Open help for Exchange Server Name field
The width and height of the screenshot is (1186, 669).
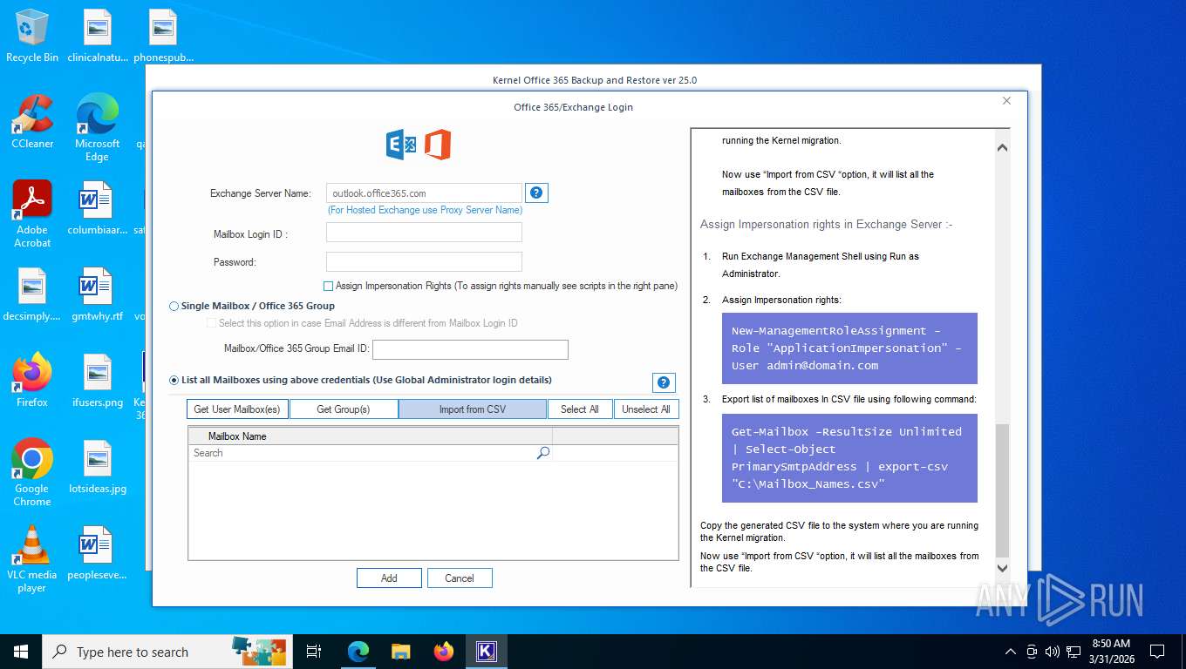(x=537, y=193)
